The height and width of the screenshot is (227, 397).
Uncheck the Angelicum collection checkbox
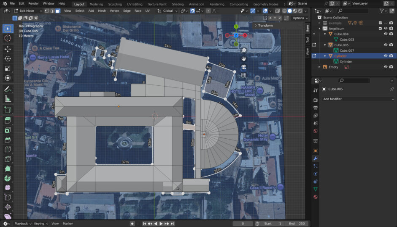(380, 28)
